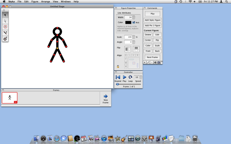Select the add circle segment tool

click(x=5, y=39)
